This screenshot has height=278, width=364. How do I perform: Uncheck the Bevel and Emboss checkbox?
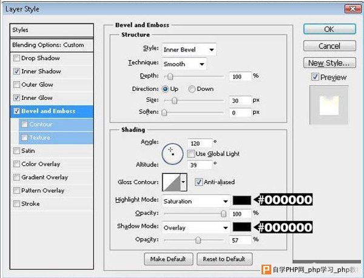16,111
